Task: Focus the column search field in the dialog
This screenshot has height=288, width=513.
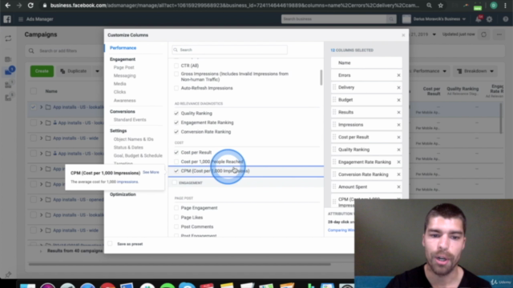Action: coord(230,50)
